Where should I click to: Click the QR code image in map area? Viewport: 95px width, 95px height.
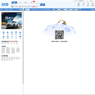(x=59, y=35)
